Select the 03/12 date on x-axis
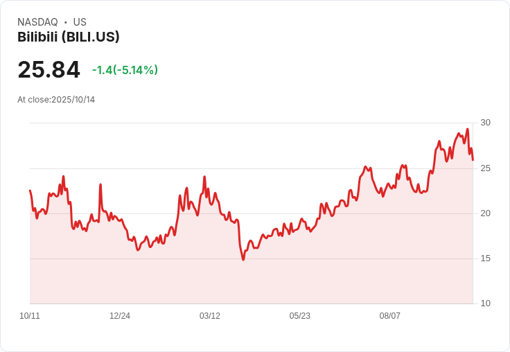The height and width of the screenshot is (352, 510). [210, 316]
